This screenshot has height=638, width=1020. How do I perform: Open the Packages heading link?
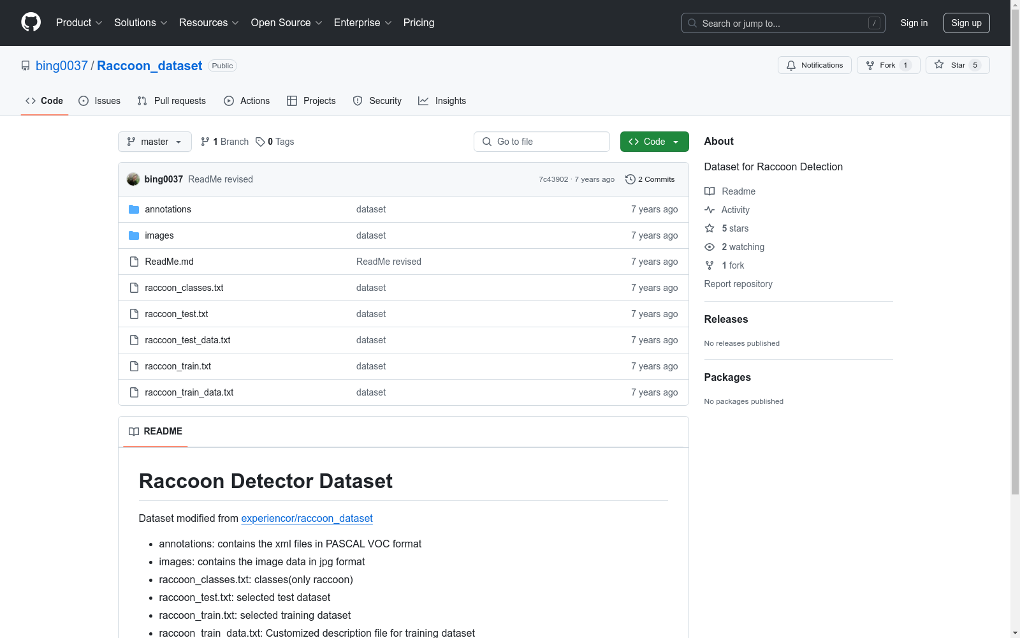point(727,378)
